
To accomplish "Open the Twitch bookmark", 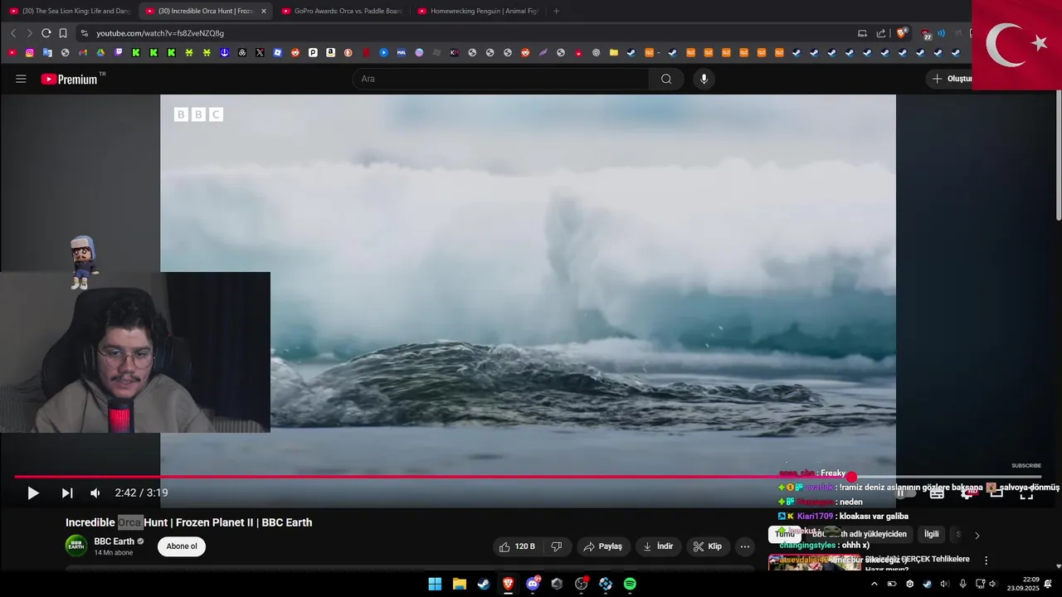I will 119,52.
